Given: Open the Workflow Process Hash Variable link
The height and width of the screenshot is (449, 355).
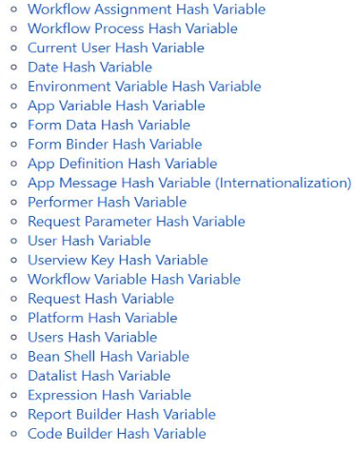Looking at the screenshot, I should 132,29.
